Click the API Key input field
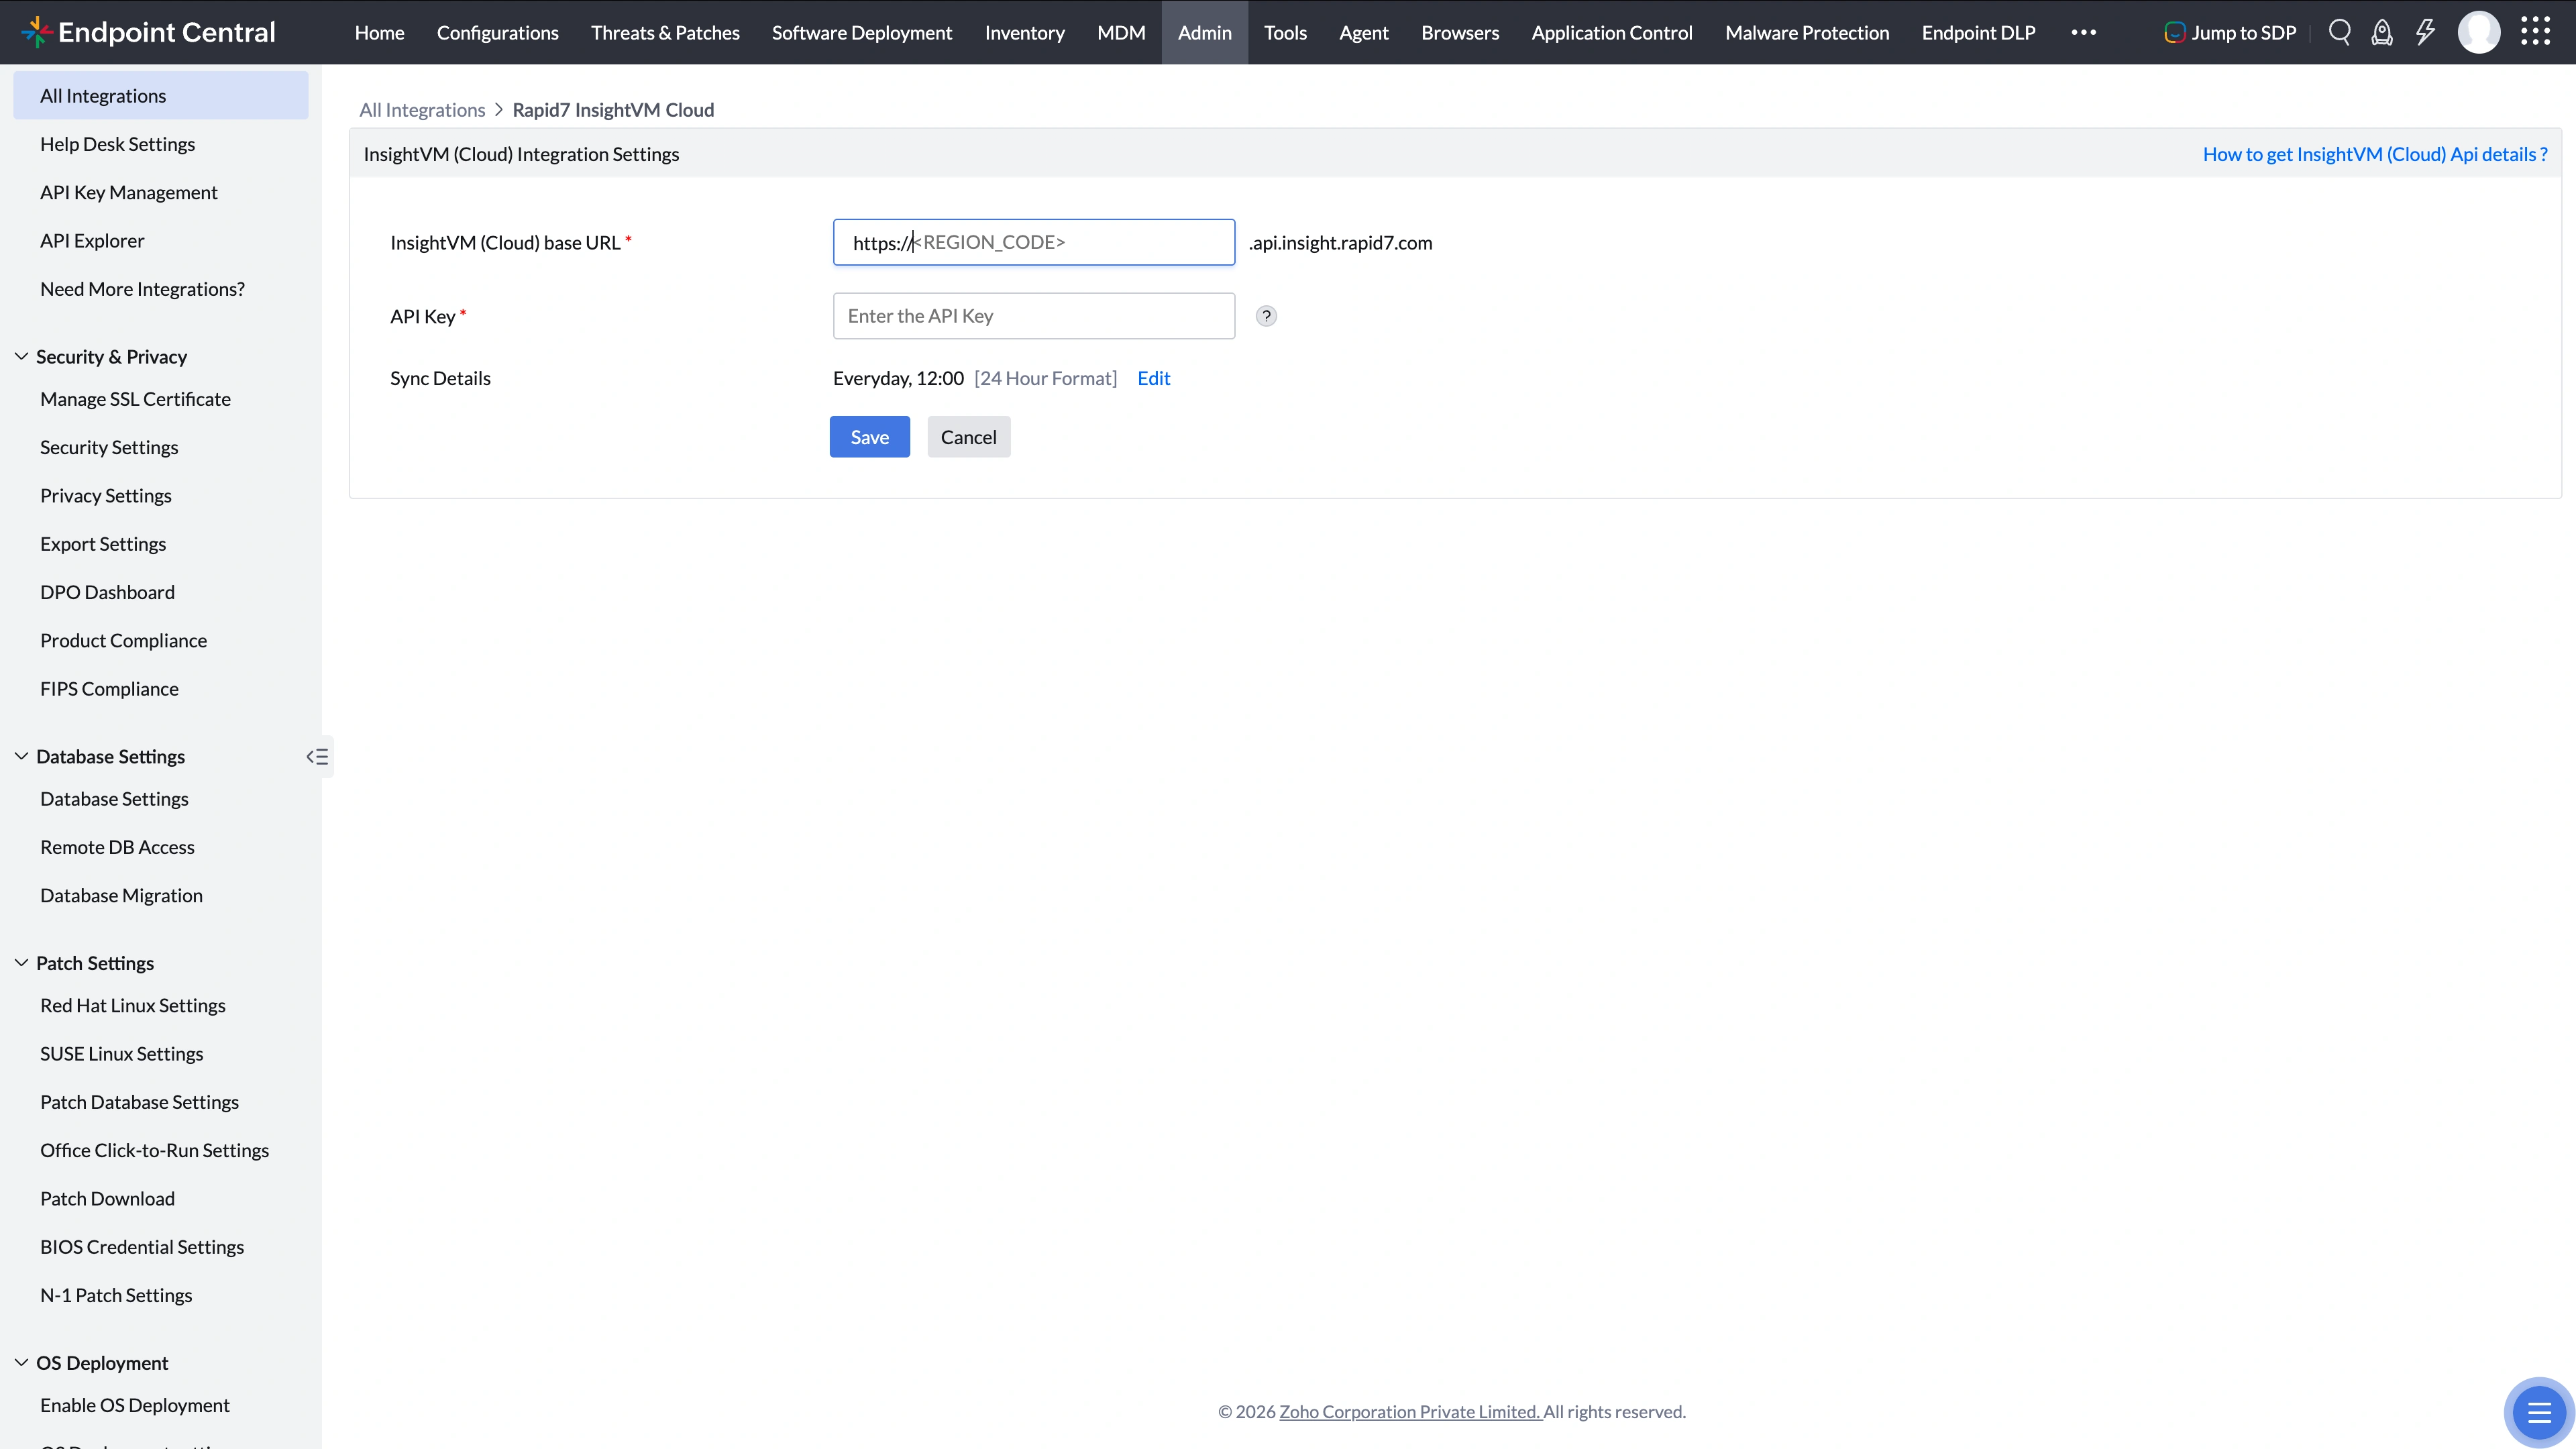The width and height of the screenshot is (2576, 1449). coord(1034,316)
